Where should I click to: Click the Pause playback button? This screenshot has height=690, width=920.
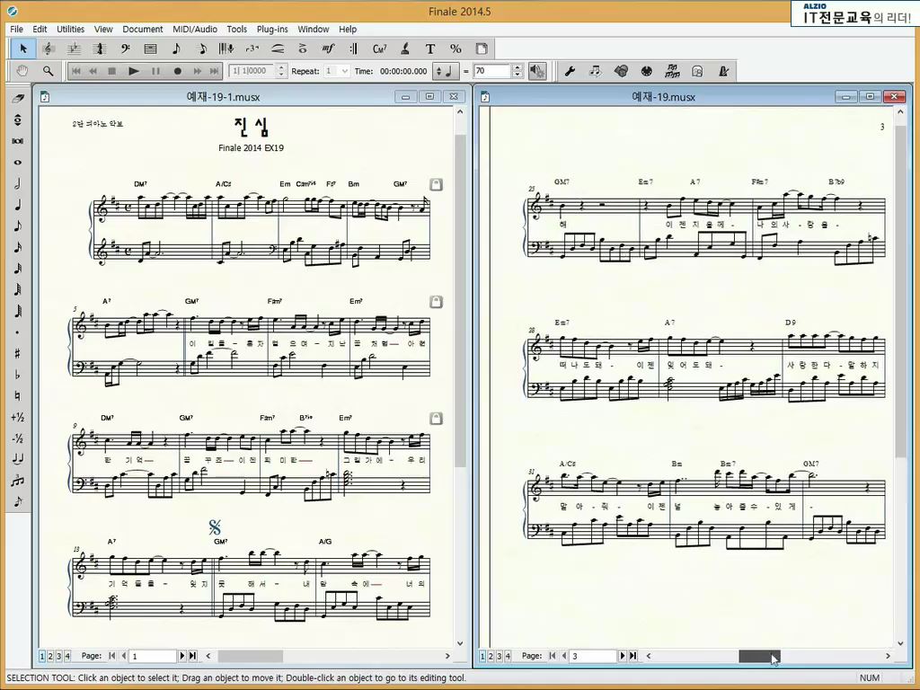click(x=155, y=71)
